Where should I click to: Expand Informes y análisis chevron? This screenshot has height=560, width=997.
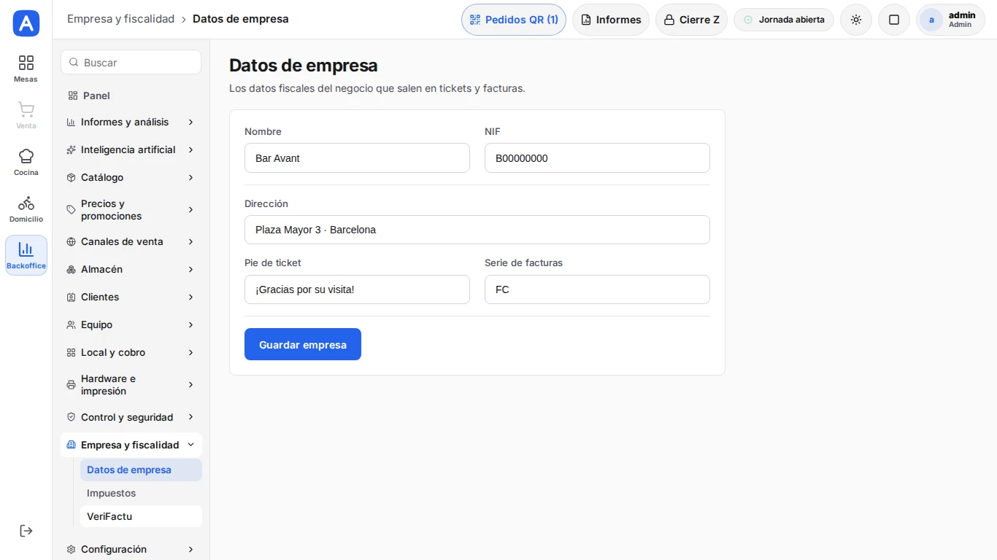click(x=190, y=122)
